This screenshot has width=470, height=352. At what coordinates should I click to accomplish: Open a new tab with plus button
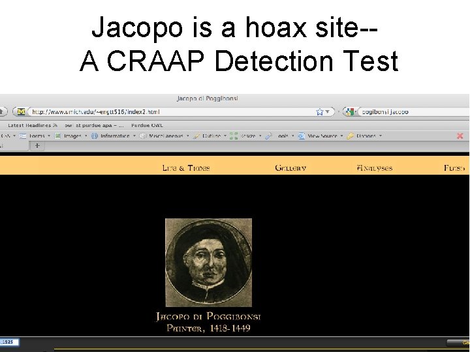[x=37, y=145]
